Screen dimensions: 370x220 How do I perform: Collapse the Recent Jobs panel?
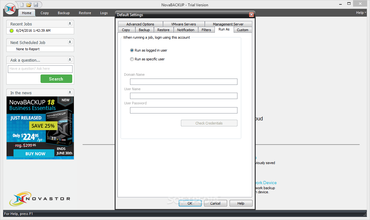(70, 23)
